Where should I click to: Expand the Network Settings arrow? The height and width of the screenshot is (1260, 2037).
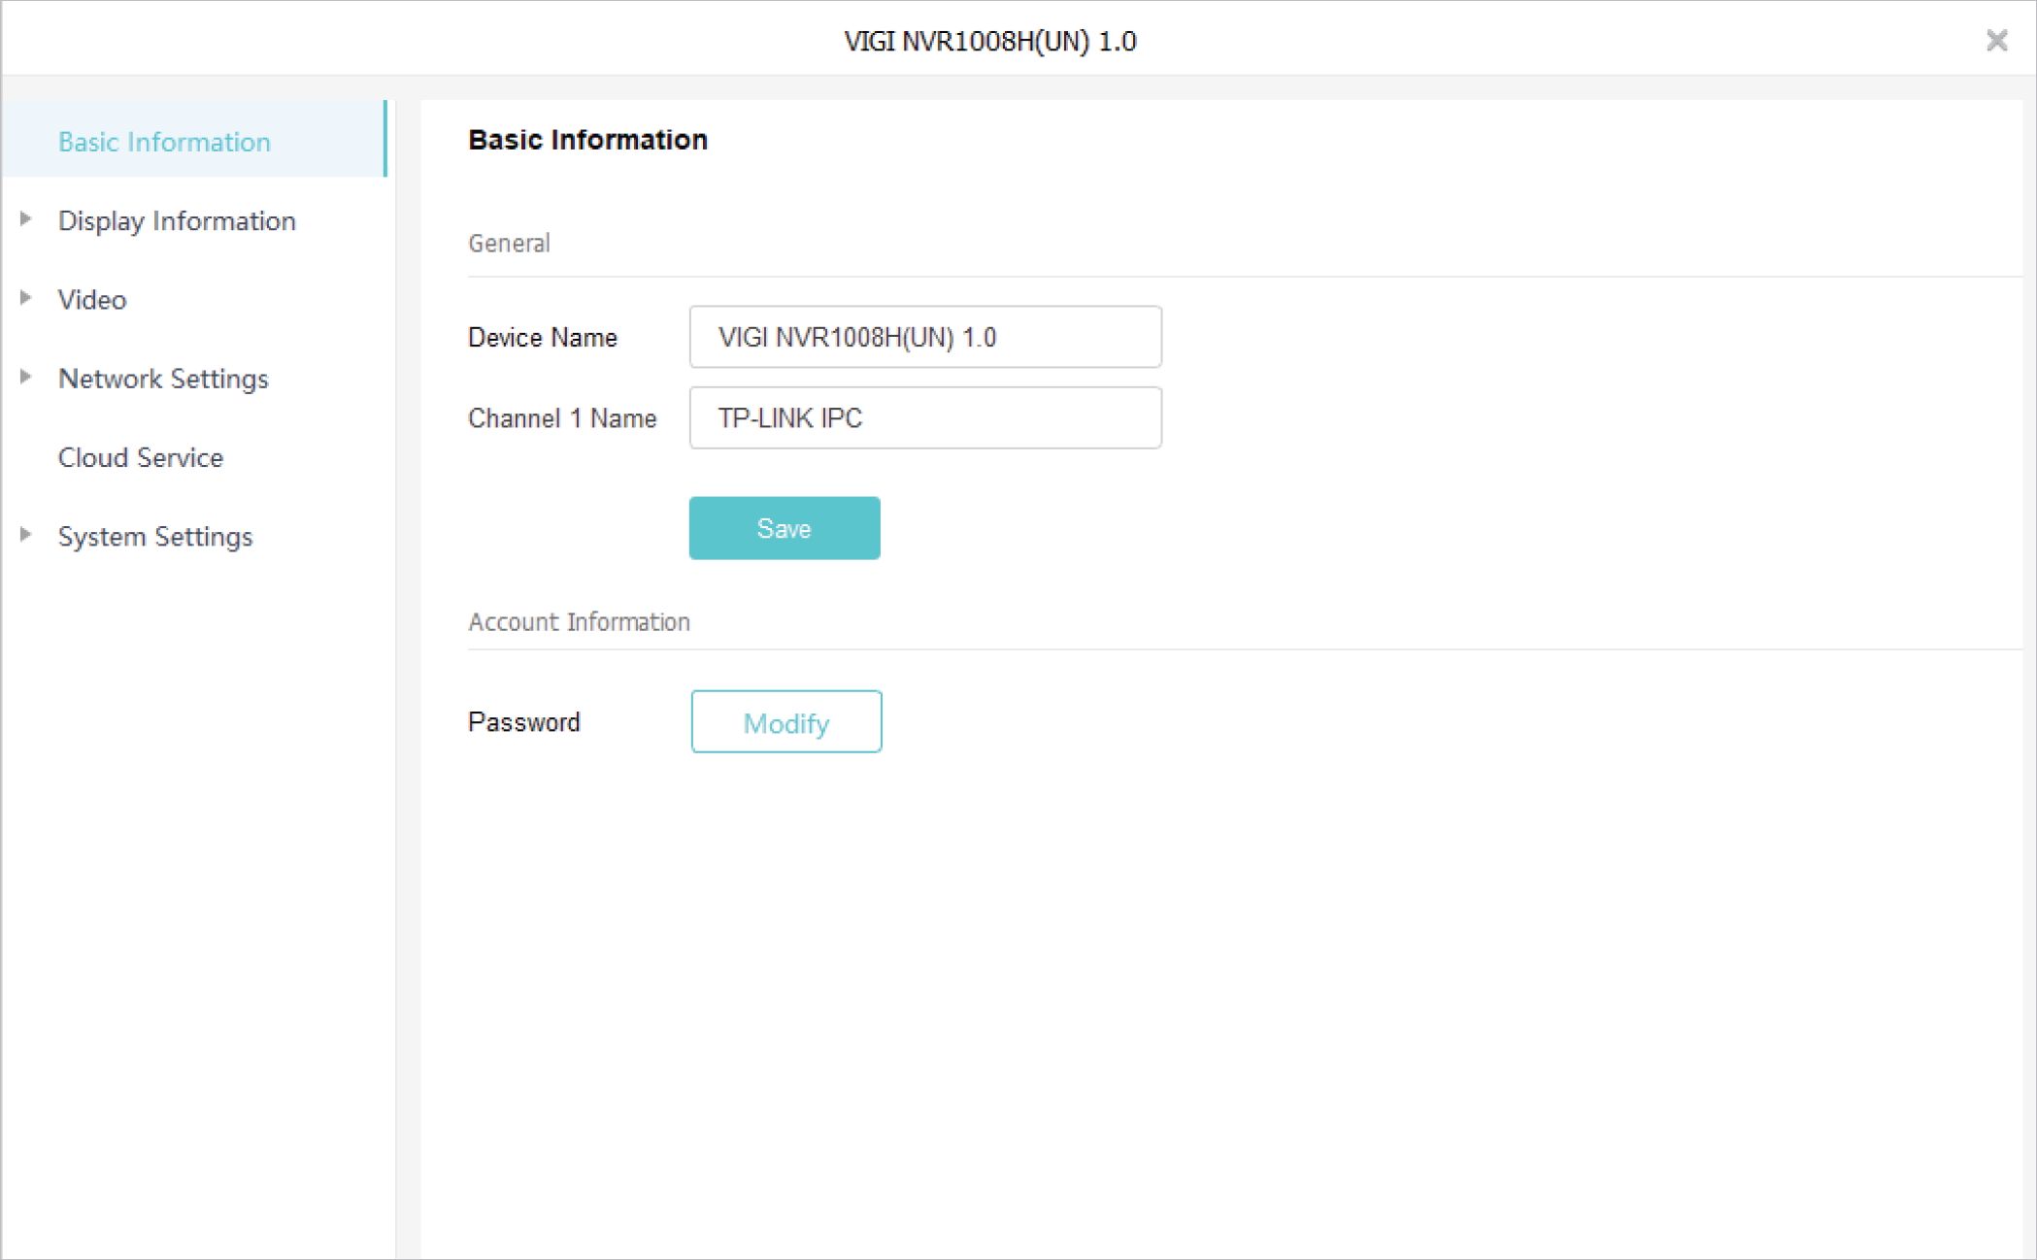click(26, 377)
